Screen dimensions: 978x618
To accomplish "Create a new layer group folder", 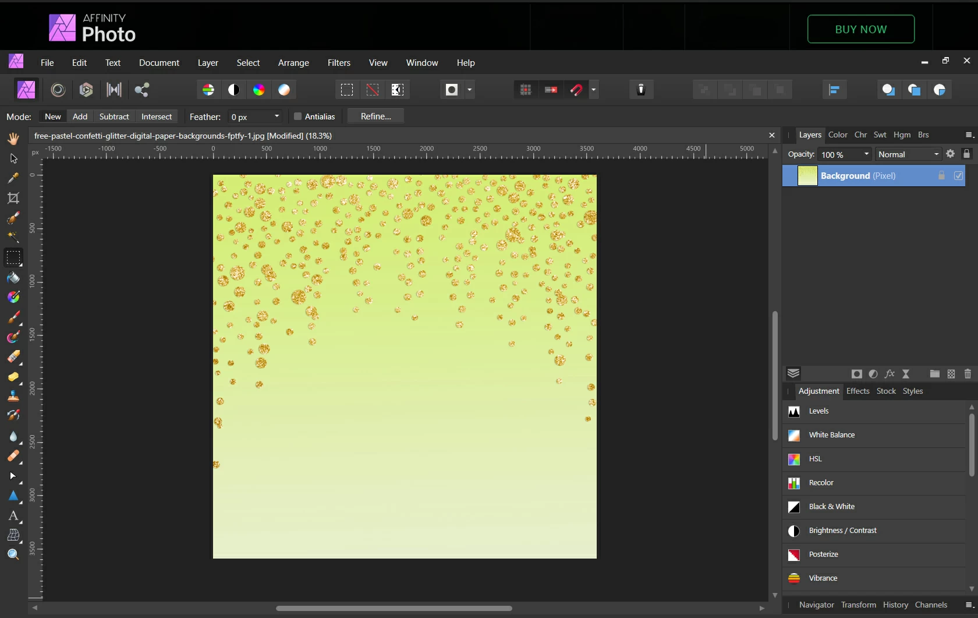I will pos(935,375).
